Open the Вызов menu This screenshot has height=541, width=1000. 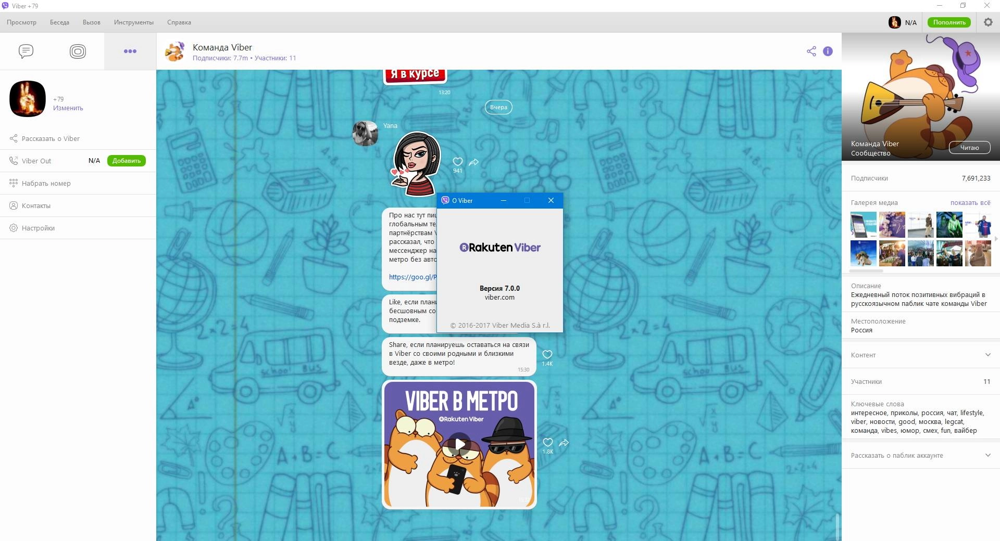pyautogui.click(x=92, y=22)
